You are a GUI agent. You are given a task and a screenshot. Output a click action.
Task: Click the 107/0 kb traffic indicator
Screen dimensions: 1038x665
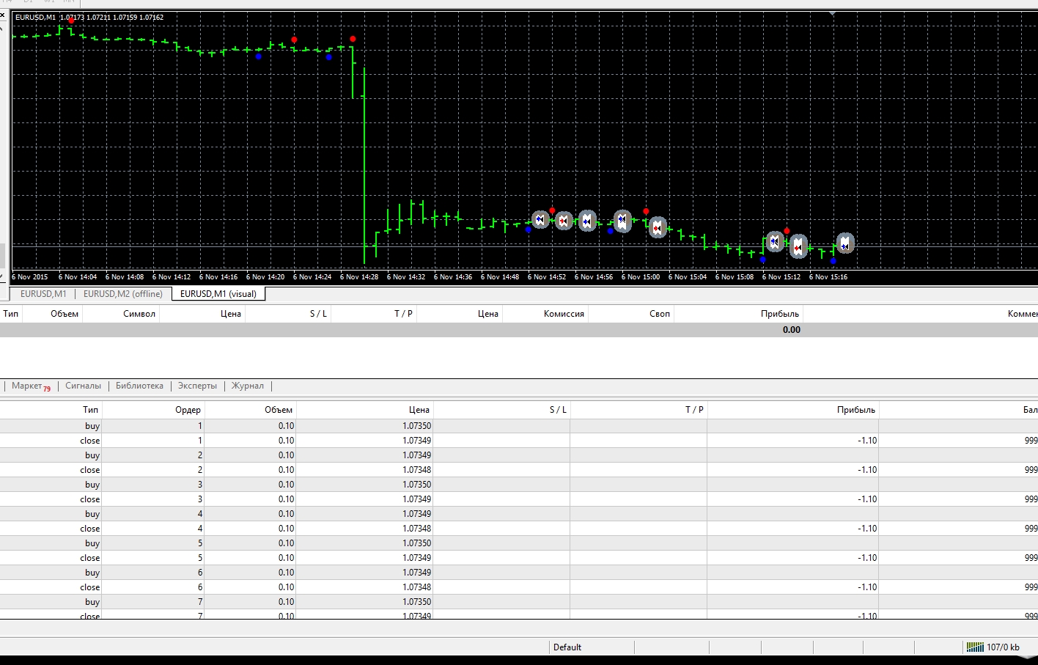(1003, 647)
